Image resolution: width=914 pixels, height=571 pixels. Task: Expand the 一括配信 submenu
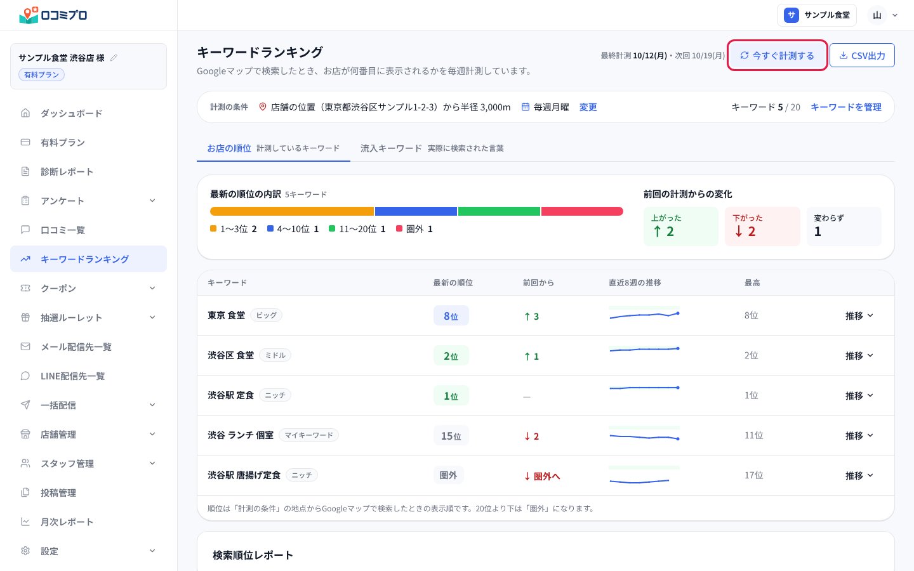(152, 405)
